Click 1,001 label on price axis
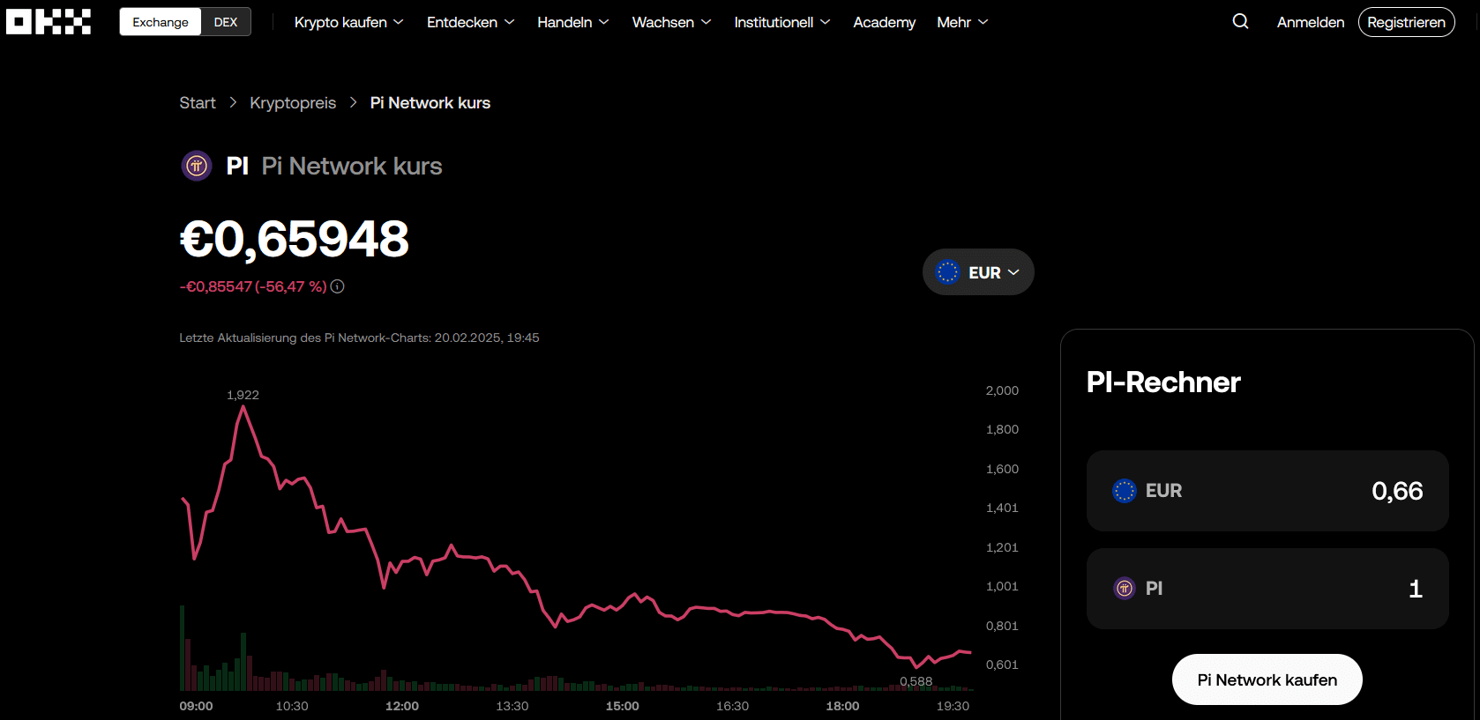1480x720 pixels. pyautogui.click(x=1002, y=586)
